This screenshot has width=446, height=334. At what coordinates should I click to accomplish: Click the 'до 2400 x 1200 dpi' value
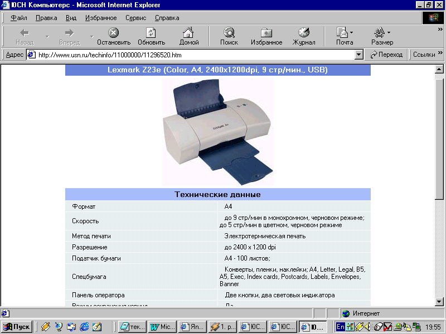tap(250, 247)
